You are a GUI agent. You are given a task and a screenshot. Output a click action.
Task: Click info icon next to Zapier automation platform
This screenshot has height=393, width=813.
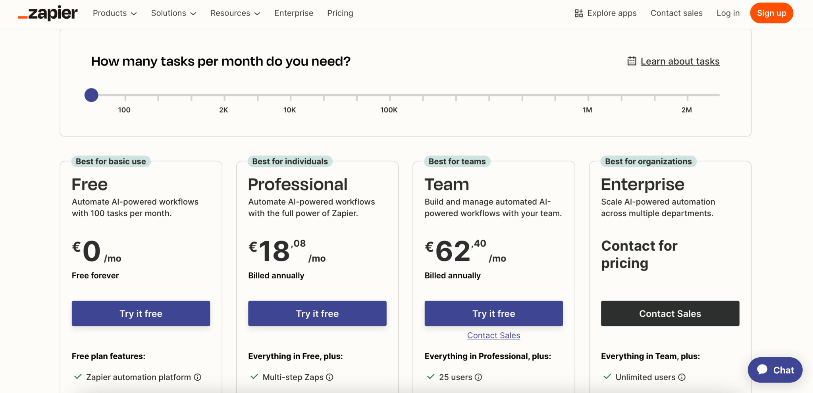point(197,377)
